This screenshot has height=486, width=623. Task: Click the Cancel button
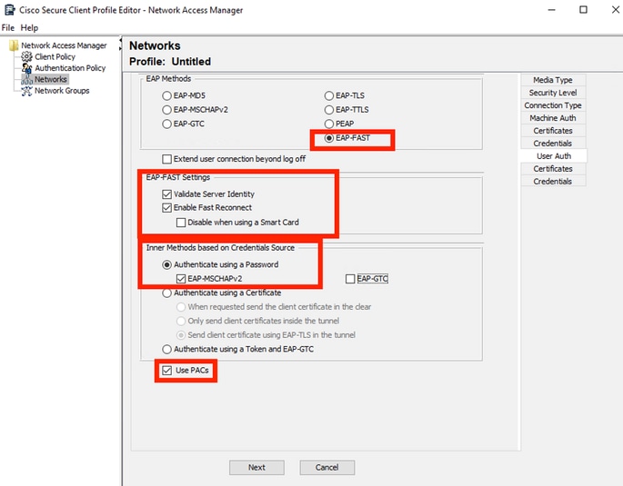pos(327,467)
